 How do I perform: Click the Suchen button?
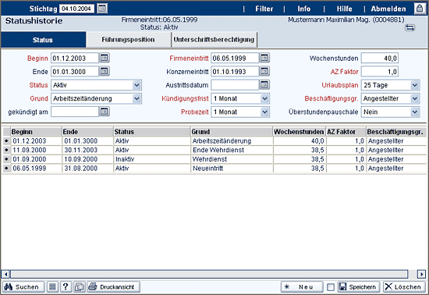(23, 286)
